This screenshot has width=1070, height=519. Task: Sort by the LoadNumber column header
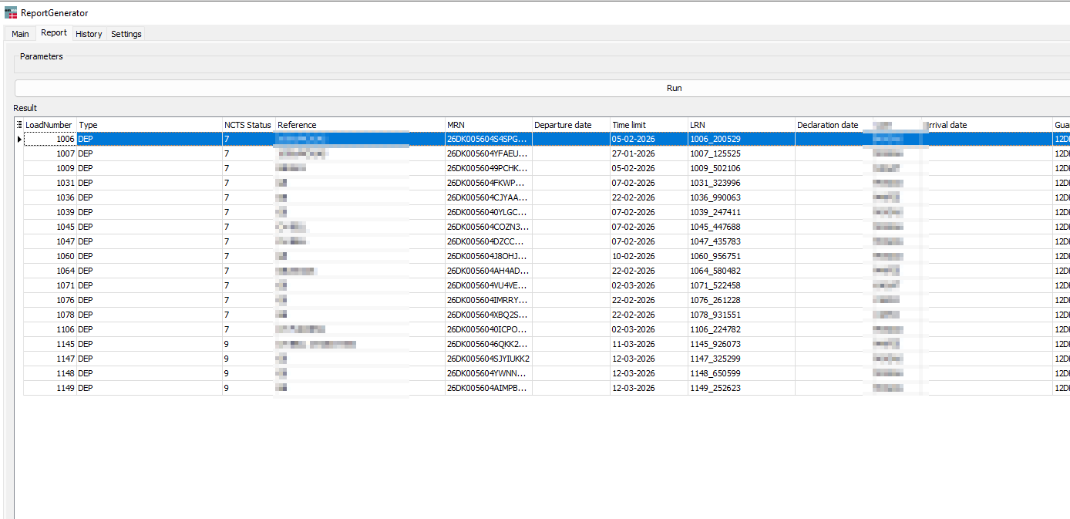point(49,125)
